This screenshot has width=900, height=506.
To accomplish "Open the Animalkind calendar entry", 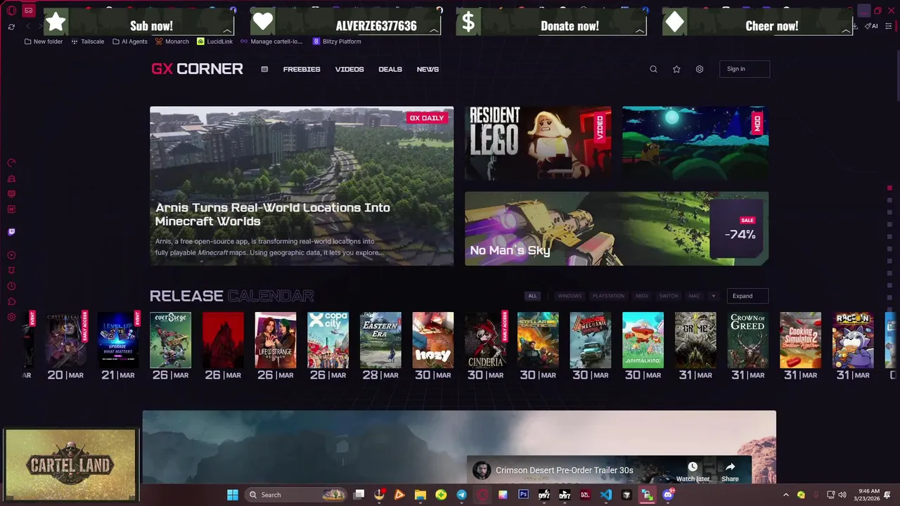I will coord(643,340).
